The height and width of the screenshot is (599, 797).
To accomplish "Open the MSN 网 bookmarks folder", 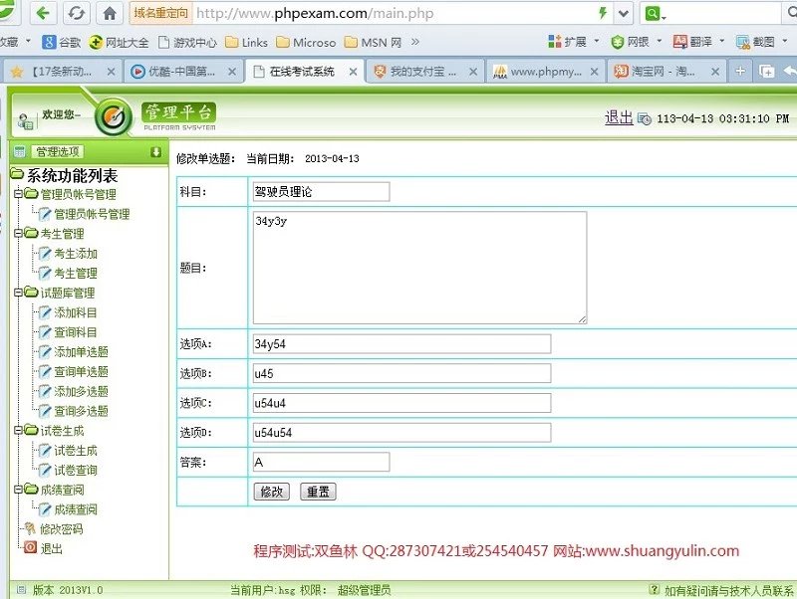I will [373, 42].
